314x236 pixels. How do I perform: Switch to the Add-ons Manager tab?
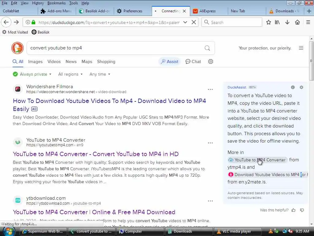click(57, 11)
